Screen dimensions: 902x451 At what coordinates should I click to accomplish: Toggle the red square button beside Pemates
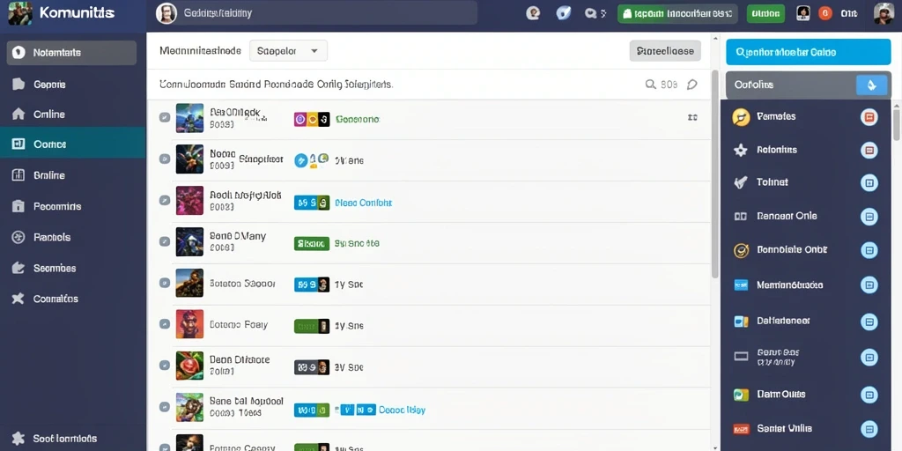coord(869,117)
